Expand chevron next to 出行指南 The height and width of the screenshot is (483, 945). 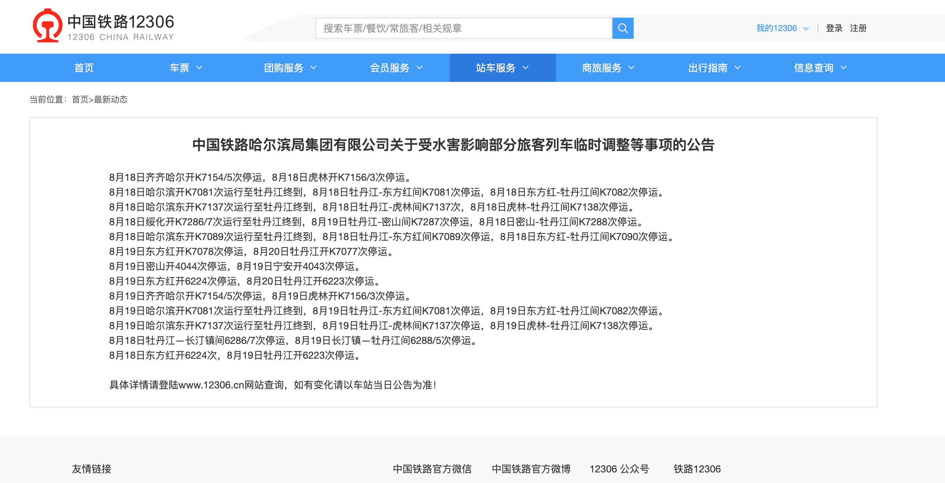click(737, 68)
